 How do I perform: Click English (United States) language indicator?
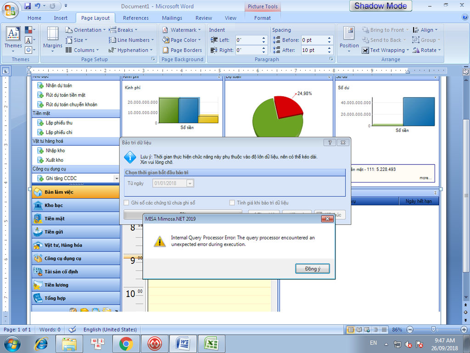coord(110,330)
